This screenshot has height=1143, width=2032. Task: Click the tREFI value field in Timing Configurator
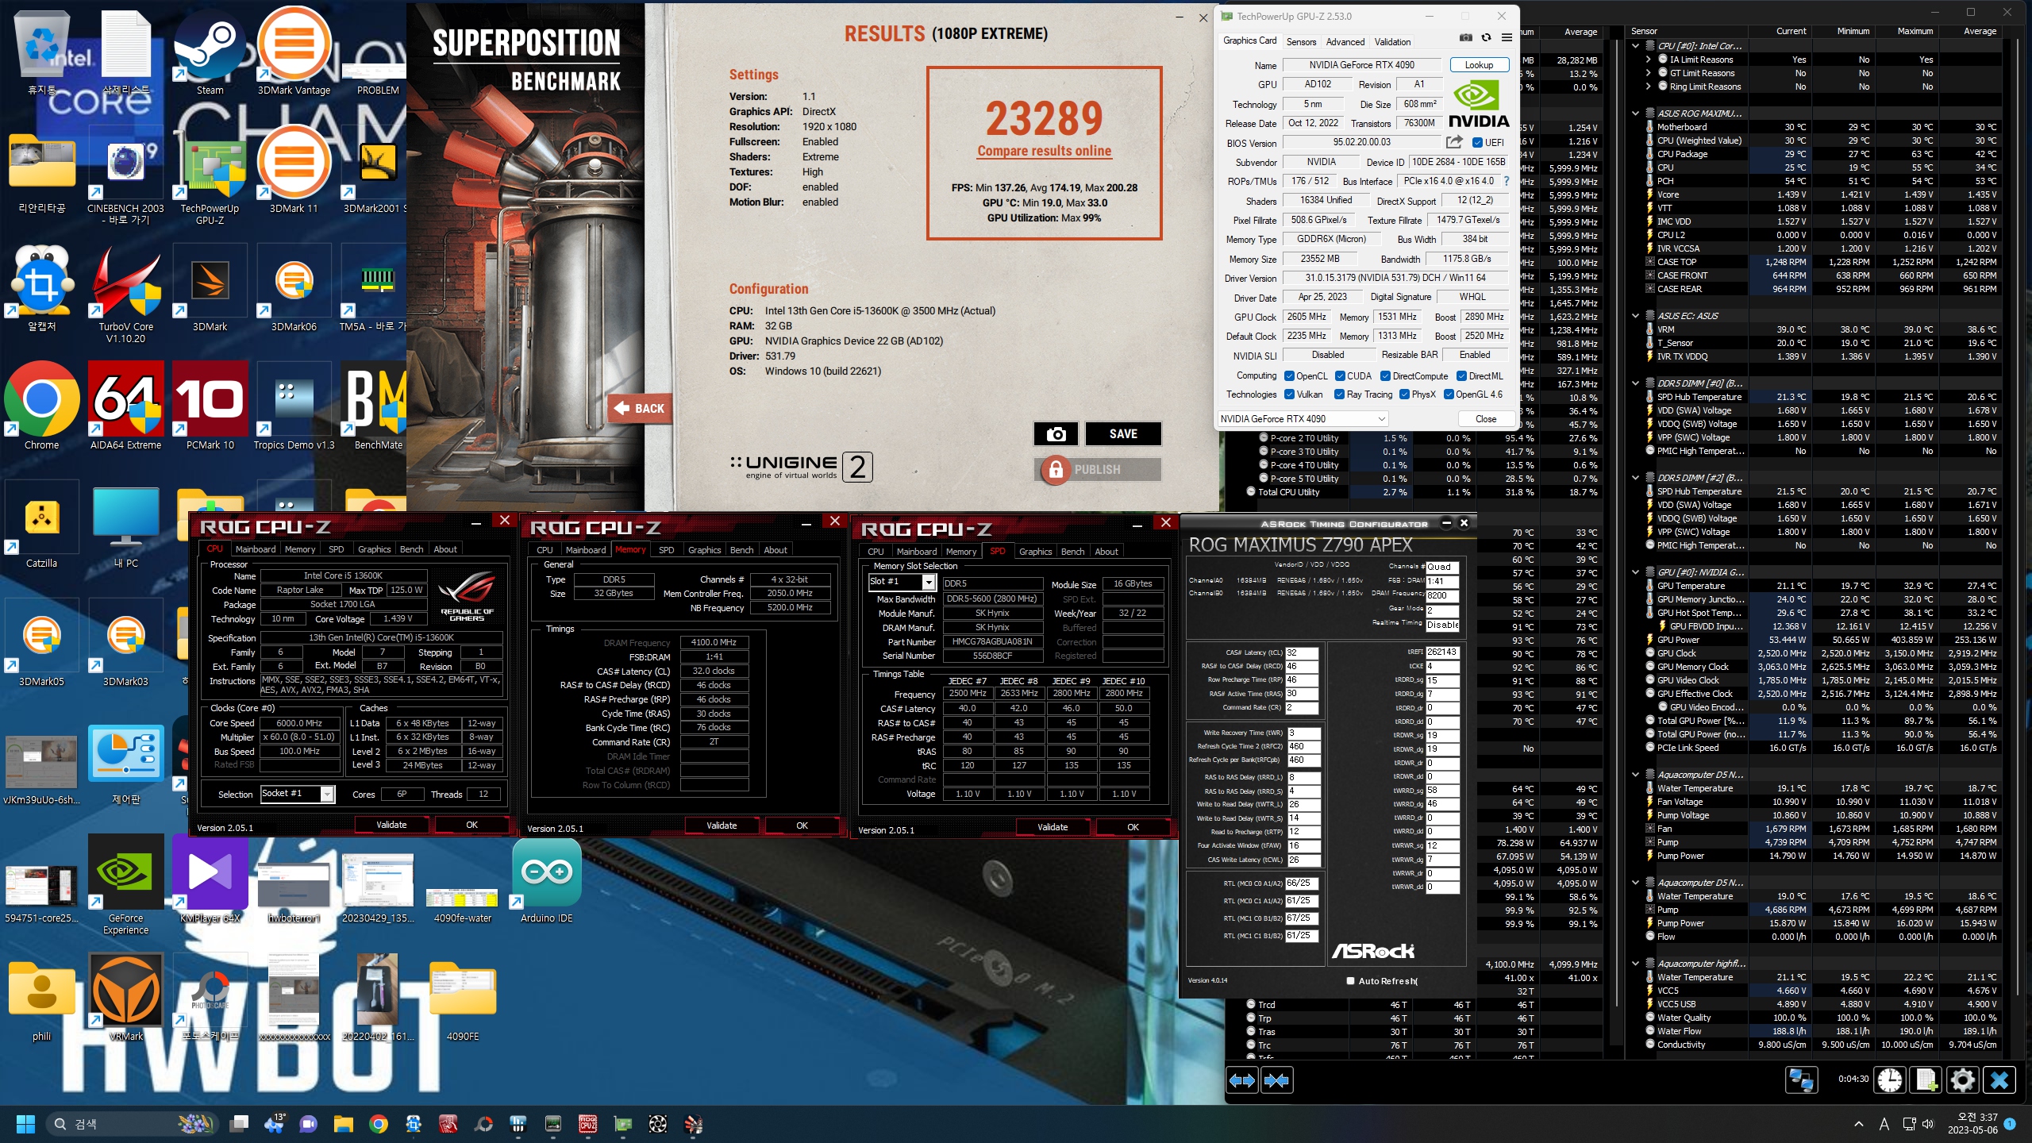pos(1442,652)
